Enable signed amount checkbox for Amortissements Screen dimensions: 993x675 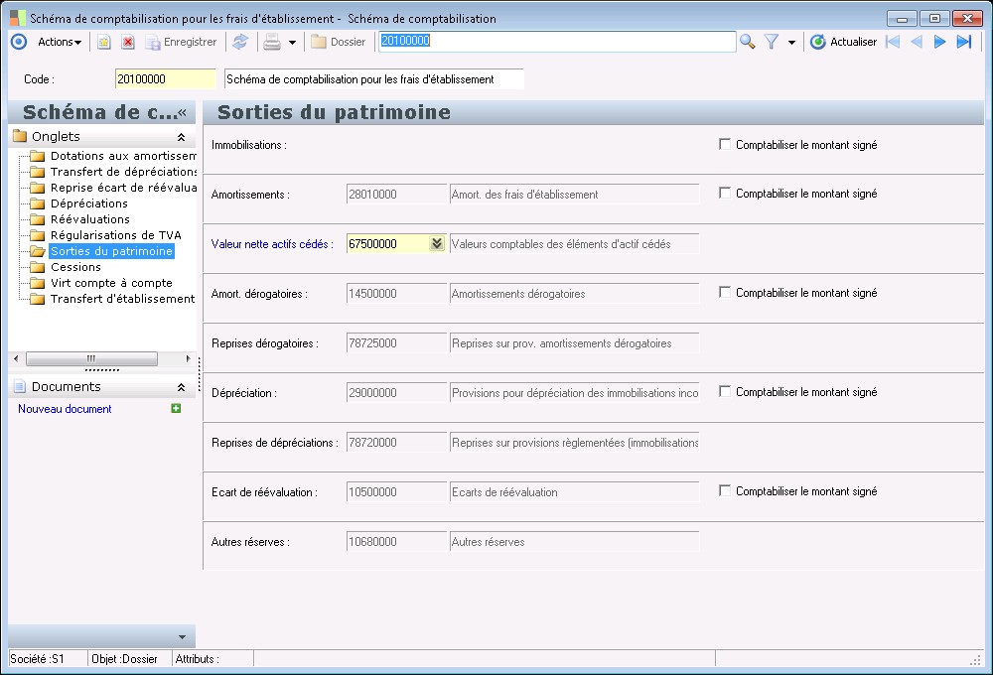tap(725, 193)
